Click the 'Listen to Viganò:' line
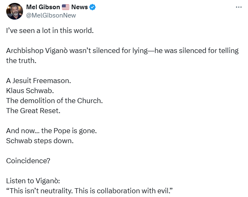This screenshot has height=197, width=248. (33, 181)
